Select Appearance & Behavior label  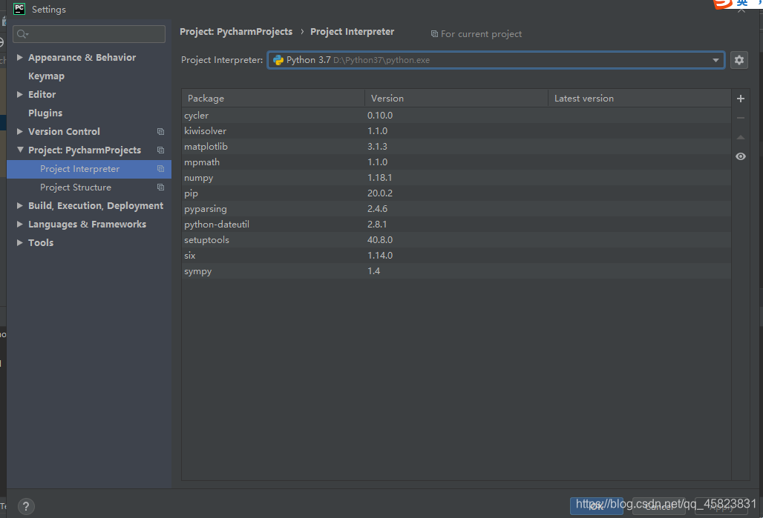[x=82, y=57]
